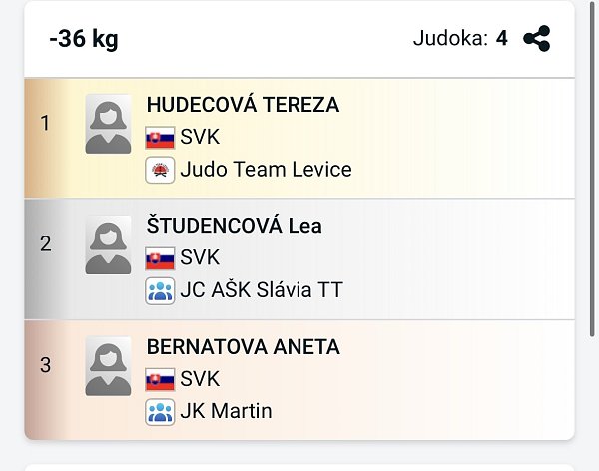Open ŠTUDENCOVÁ Lea's profile name
The image size is (599, 471).
[234, 227]
